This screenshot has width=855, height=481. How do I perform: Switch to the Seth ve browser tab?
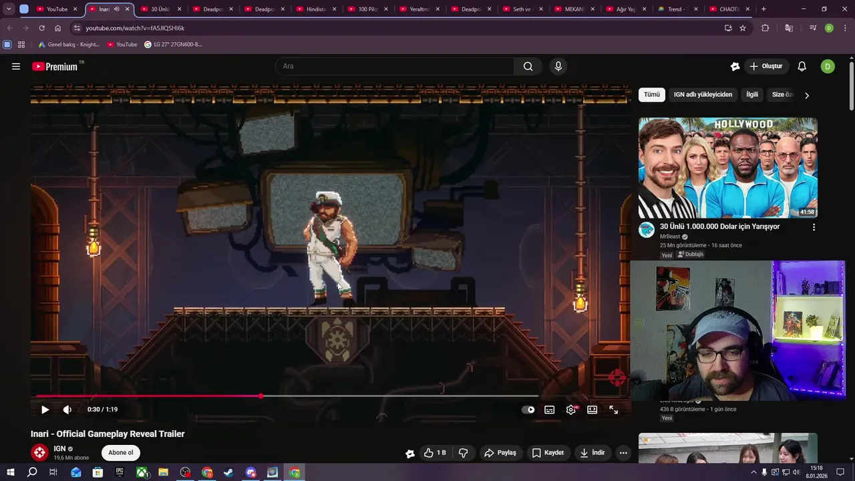click(523, 9)
